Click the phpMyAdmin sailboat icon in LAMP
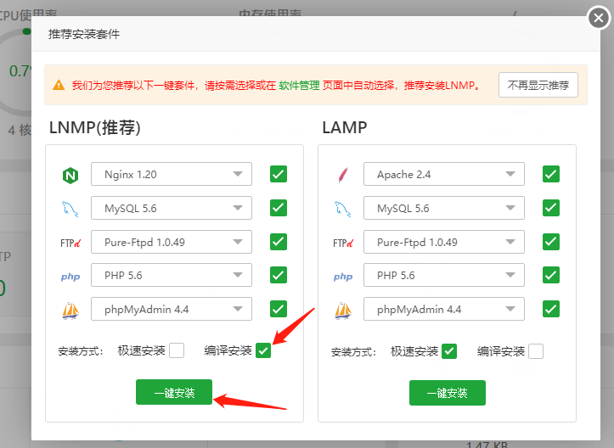614x448 pixels. pyautogui.click(x=343, y=311)
